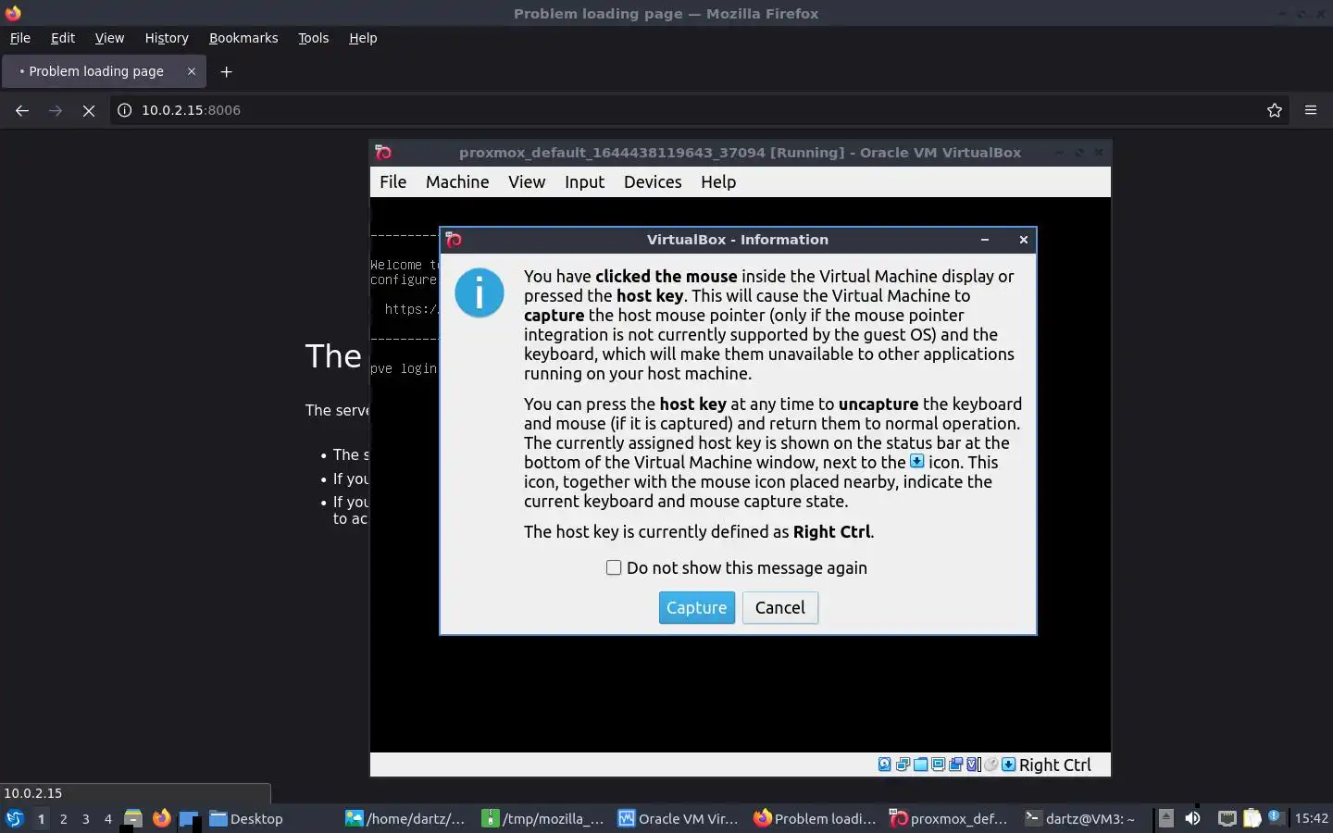
Task: Open the Firefox History menu
Action: coord(167,38)
